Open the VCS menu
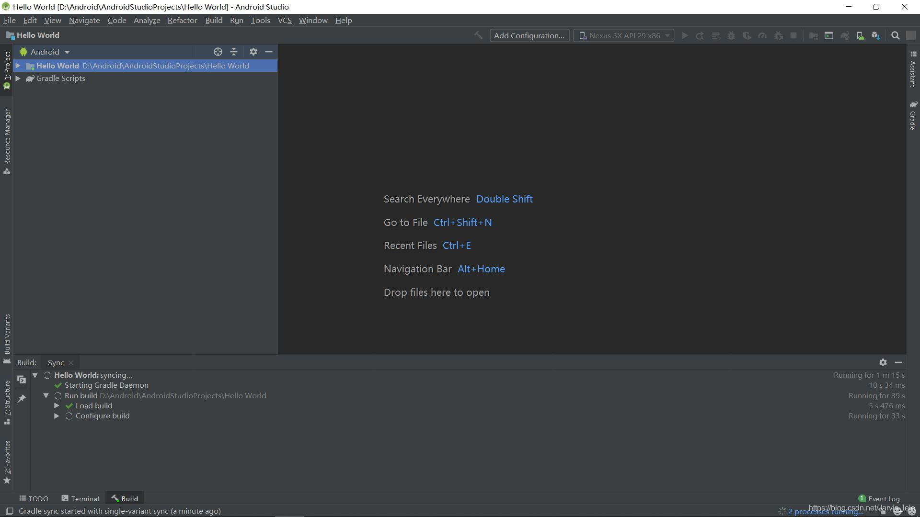 (x=285, y=21)
